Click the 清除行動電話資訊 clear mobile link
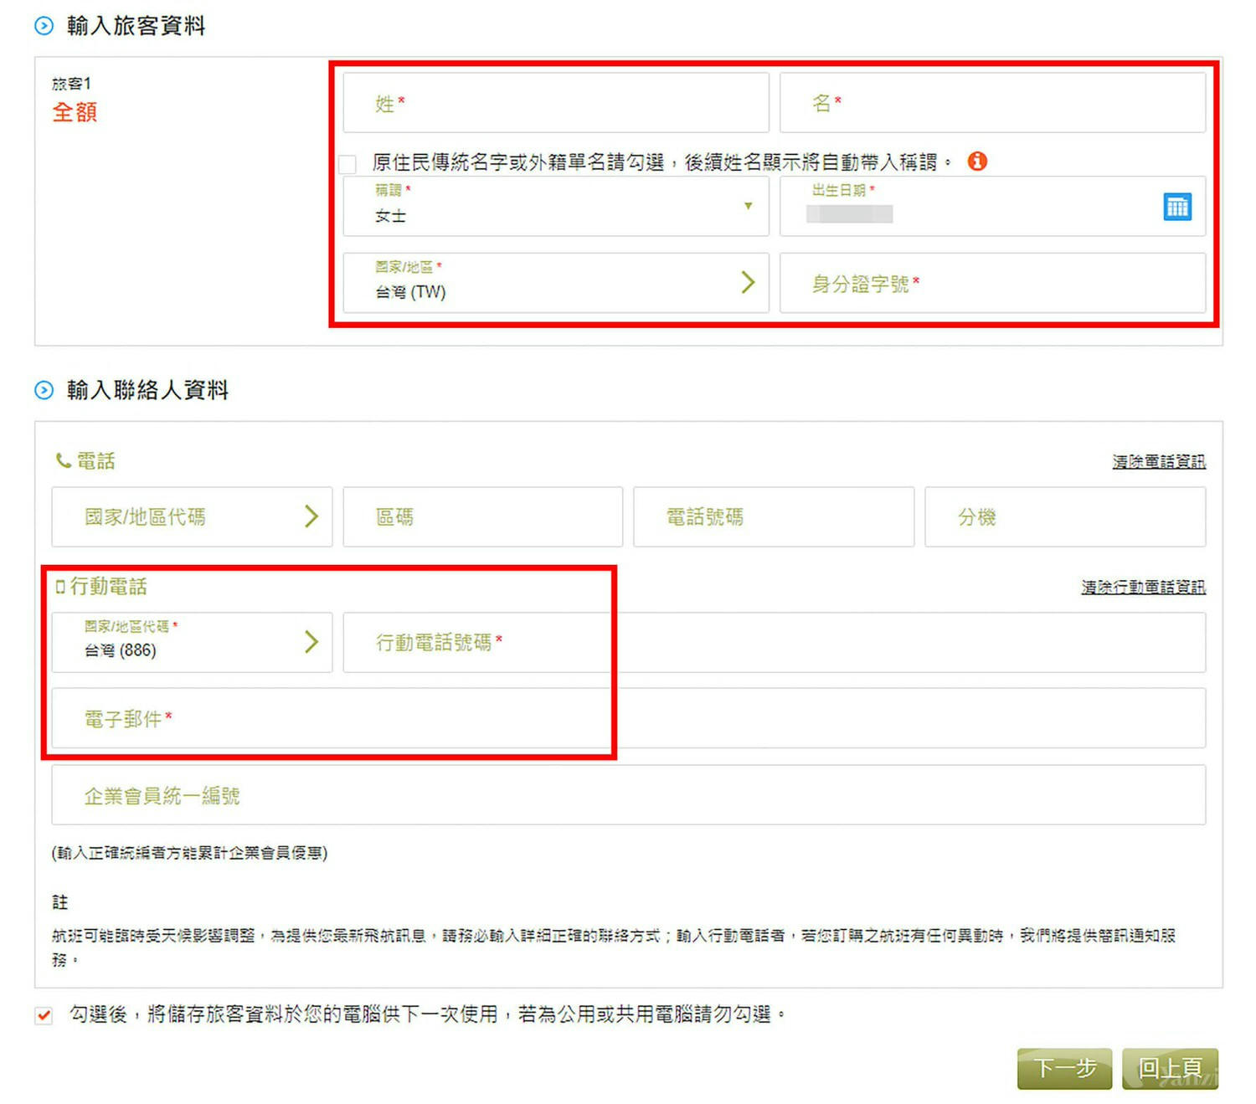The height and width of the screenshot is (1104, 1256). click(x=1141, y=587)
